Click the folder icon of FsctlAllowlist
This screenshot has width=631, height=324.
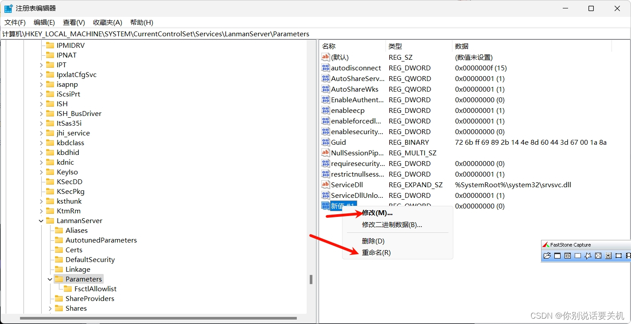pyautogui.click(x=68, y=289)
